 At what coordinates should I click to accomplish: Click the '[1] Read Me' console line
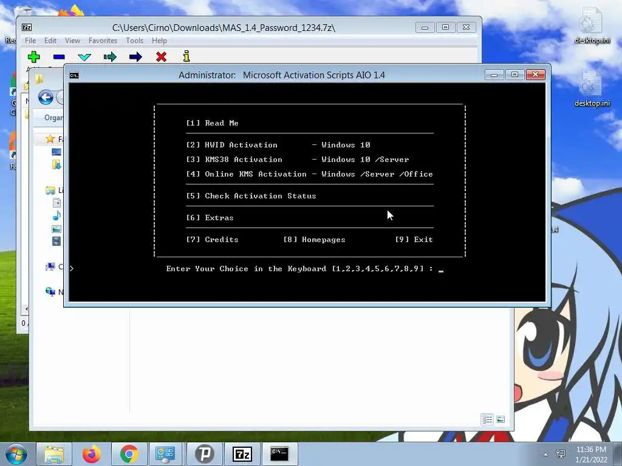click(212, 123)
